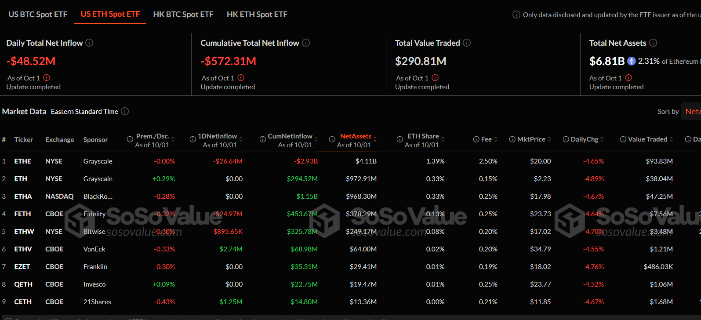Click the $34.79 market price cell
Viewport: 701px width, 320px height.
541,249
